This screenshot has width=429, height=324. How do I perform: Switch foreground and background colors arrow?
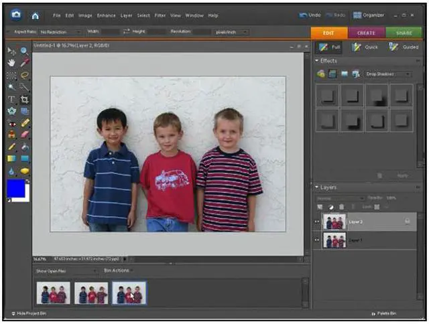point(27,181)
